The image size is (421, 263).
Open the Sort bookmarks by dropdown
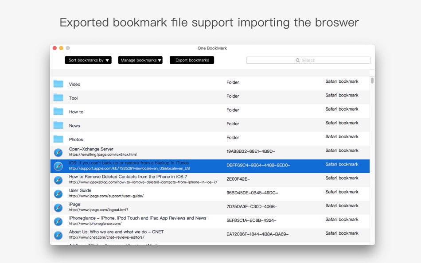pyautogui.click(x=88, y=60)
